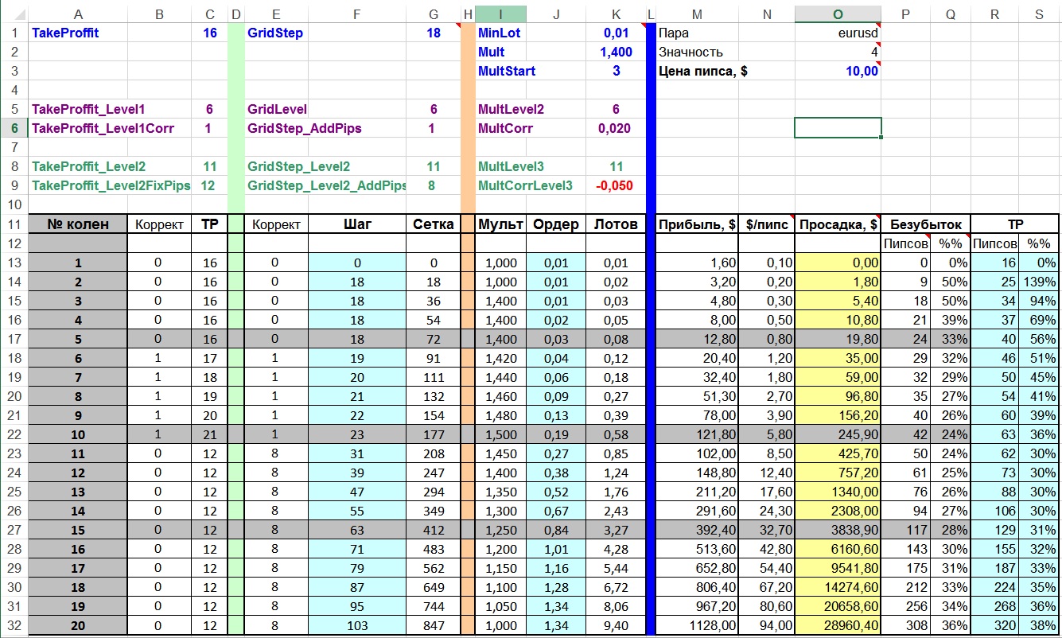Select the profit value 392,40
1062x638 pixels.
point(697,530)
